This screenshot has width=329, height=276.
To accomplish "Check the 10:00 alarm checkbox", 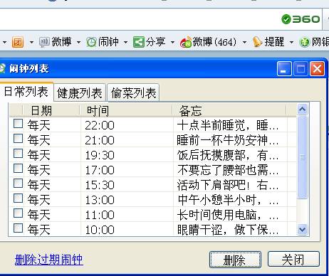I will pyautogui.click(x=18, y=228).
